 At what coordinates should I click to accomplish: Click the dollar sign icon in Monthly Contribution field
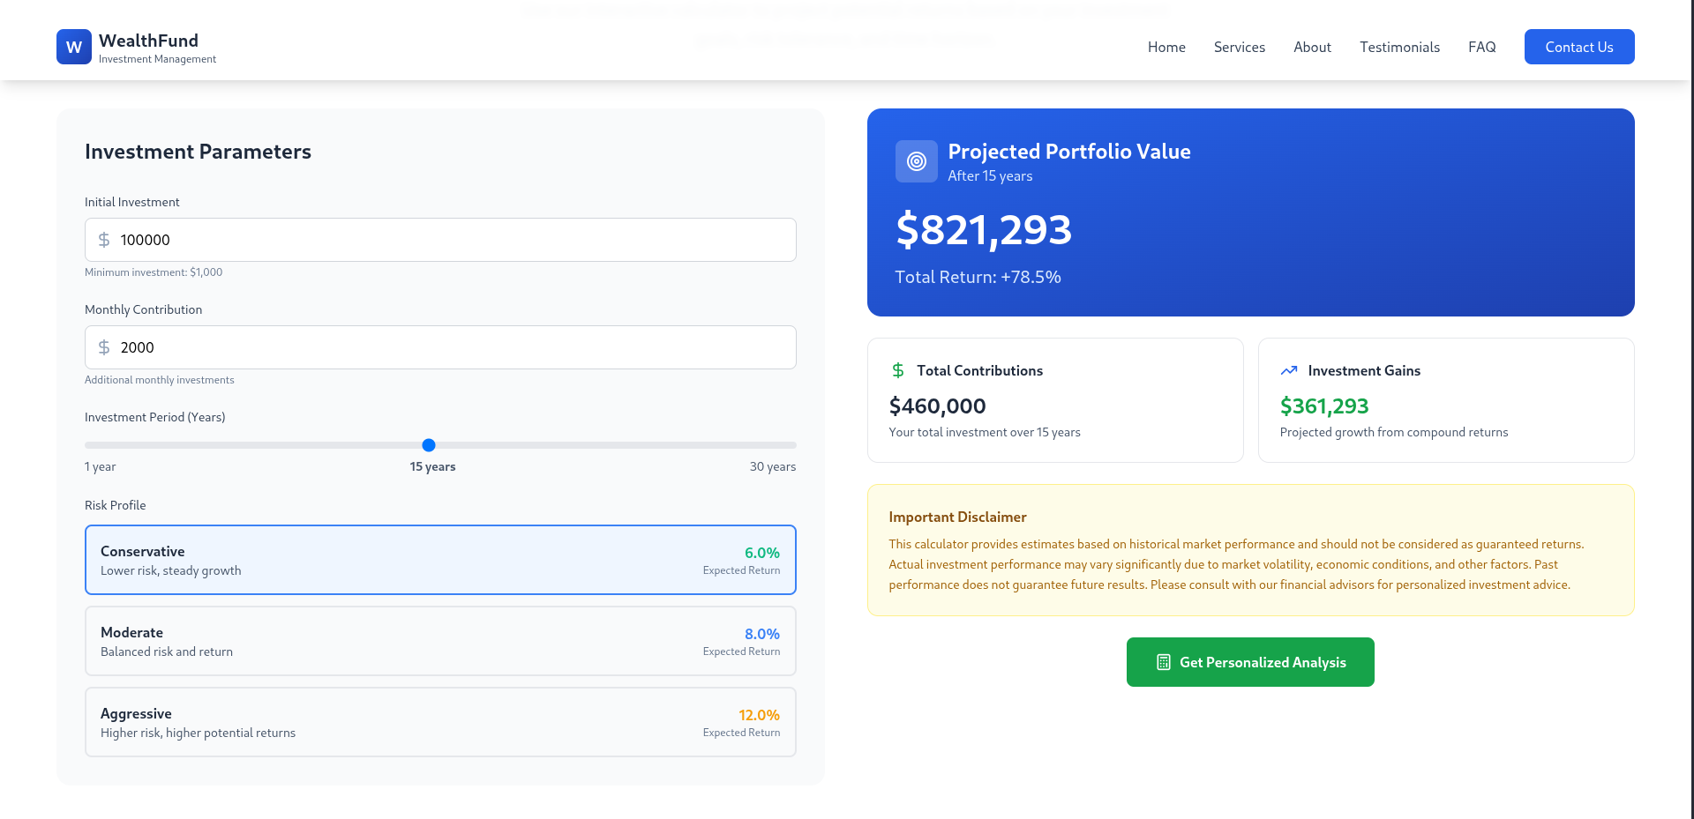(104, 347)
